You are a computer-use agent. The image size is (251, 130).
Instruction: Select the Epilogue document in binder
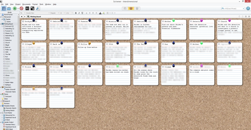click(x=8, y=85)
